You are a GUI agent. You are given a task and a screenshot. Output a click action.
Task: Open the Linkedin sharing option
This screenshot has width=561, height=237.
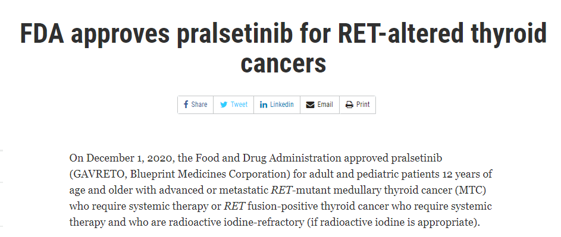(x=277, y=105)
